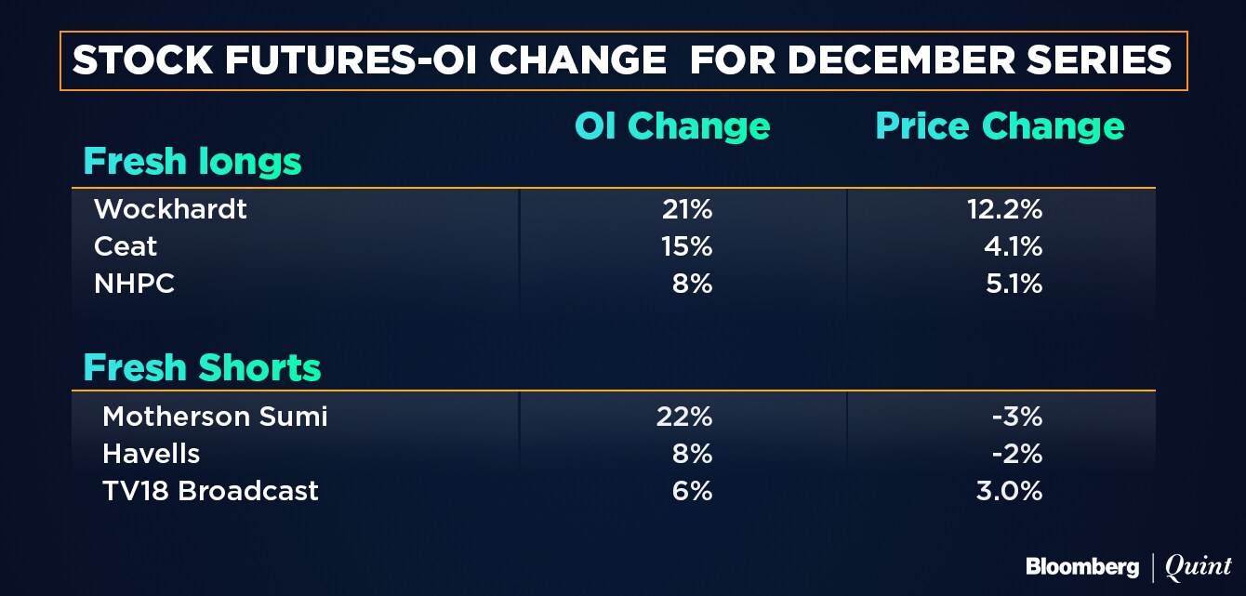Click the Quint logo text

[1200, 566]
